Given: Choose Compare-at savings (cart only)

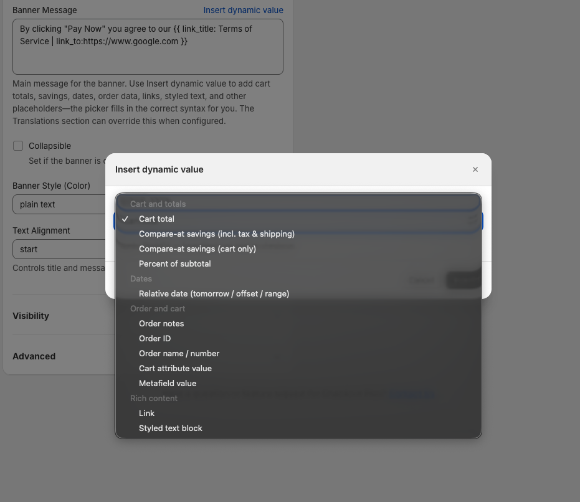Looking at the screenshot, I should [298, 249].
